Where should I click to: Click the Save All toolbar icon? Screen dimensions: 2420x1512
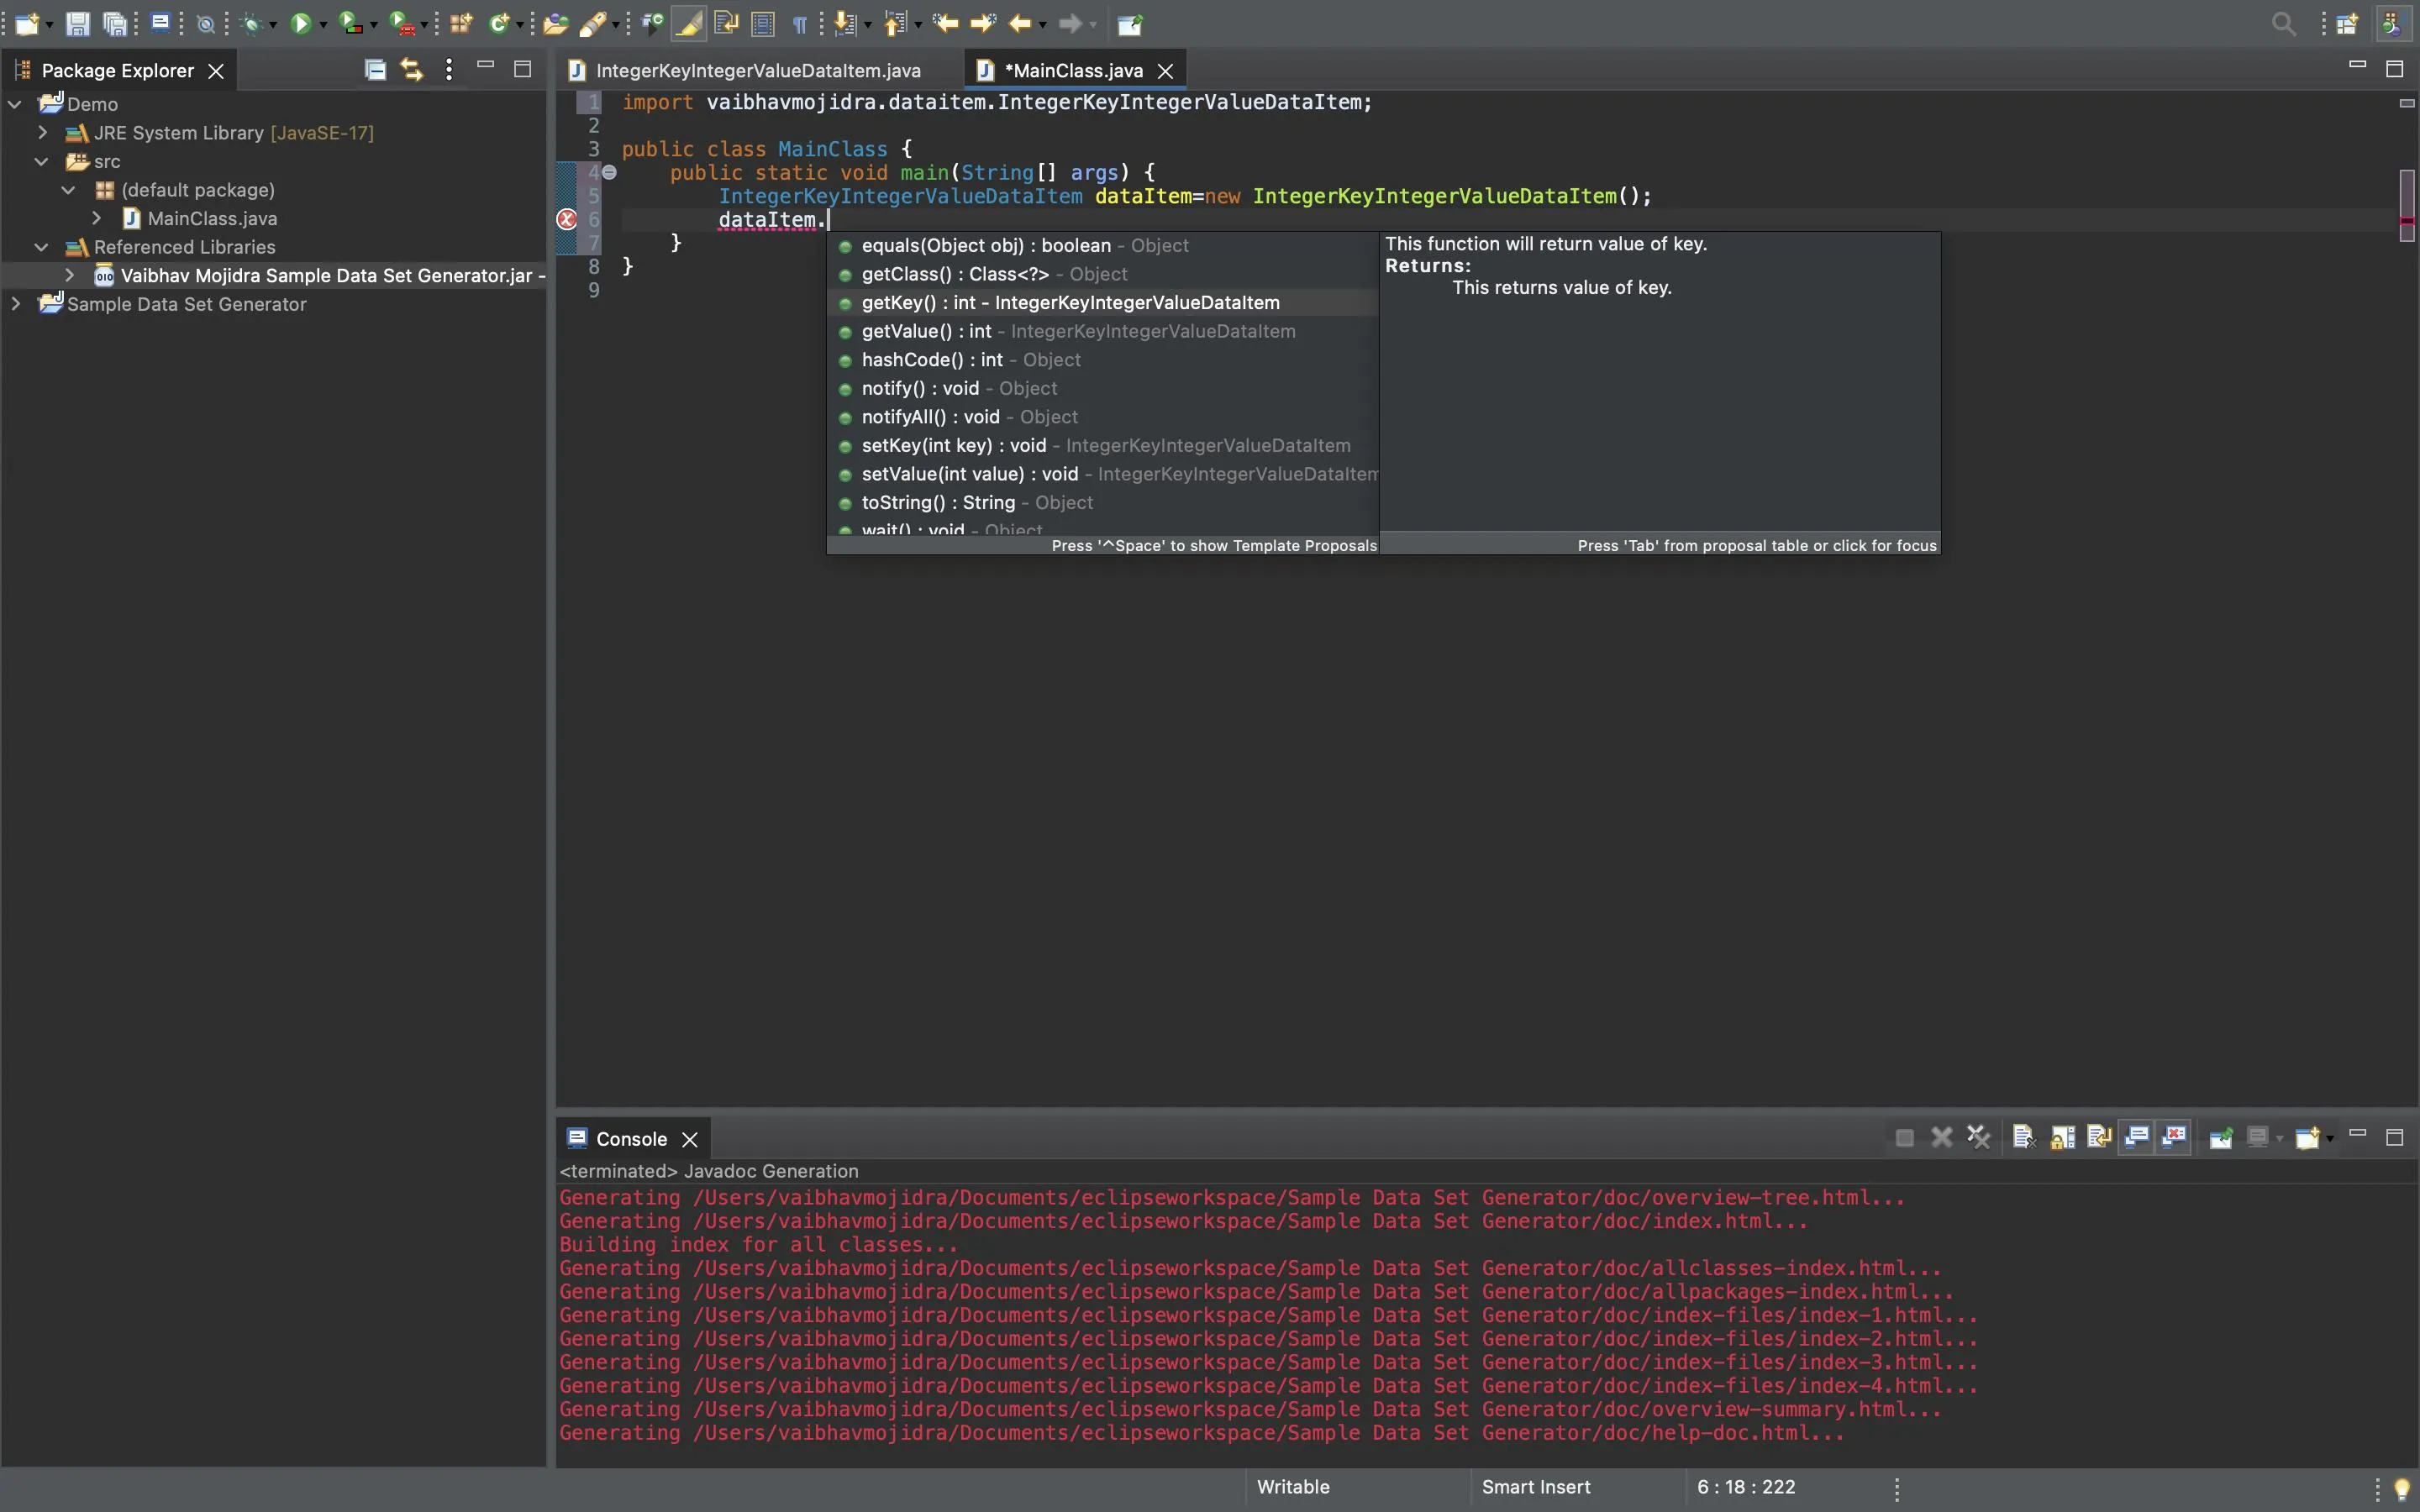116,24
